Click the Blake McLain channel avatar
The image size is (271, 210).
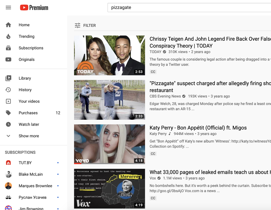click(x=8, y=174)
